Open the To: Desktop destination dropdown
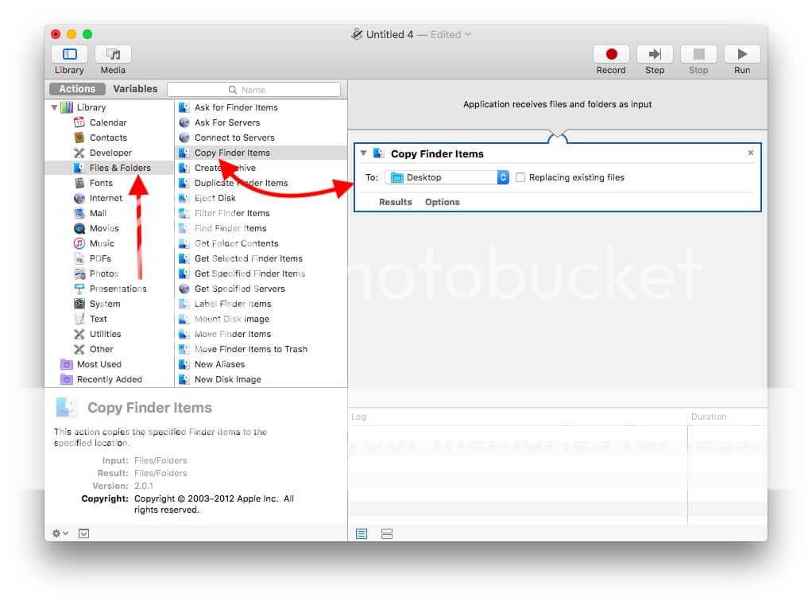Viewport: 812px width, 605px height. pyautogui.click(x=447, y=177)
